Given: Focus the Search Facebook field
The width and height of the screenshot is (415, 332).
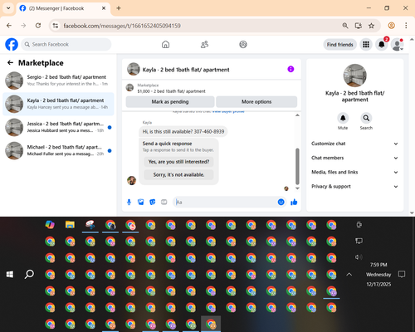Looking at the screenshot, I should 66,44.
